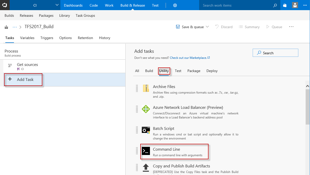Image resolution: width=310 pixels, height=175 pixels.
Task: Switch to the Options tab
Action: 65,38
